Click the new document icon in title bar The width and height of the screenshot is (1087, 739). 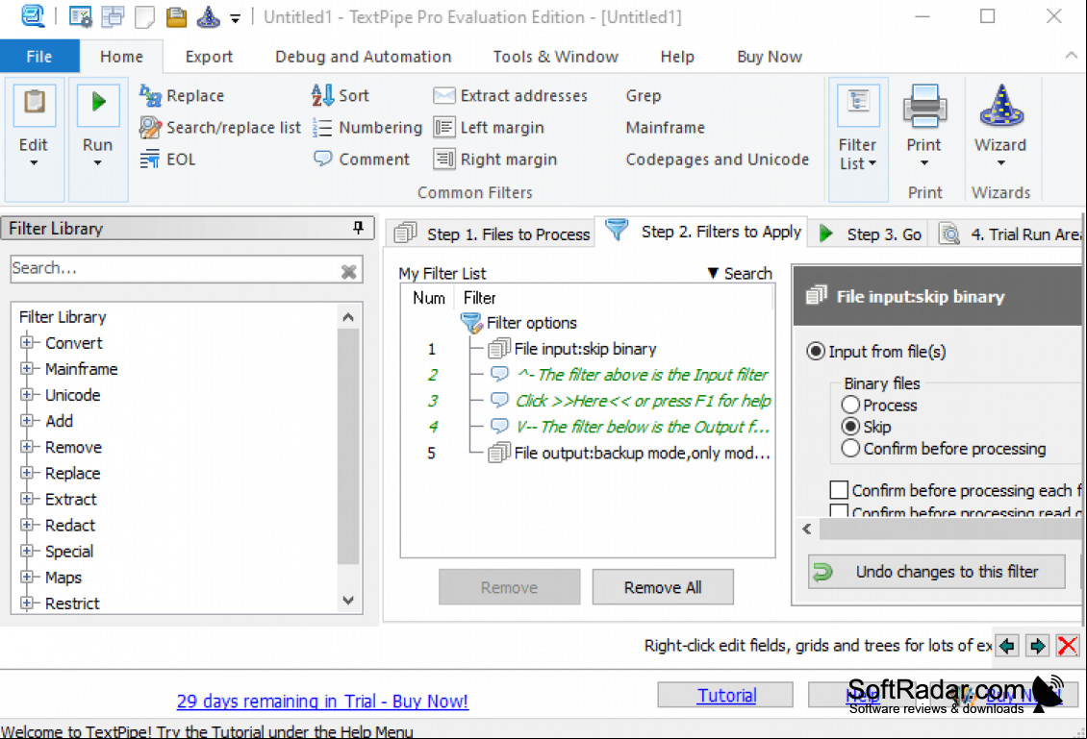tap(144, 16)
